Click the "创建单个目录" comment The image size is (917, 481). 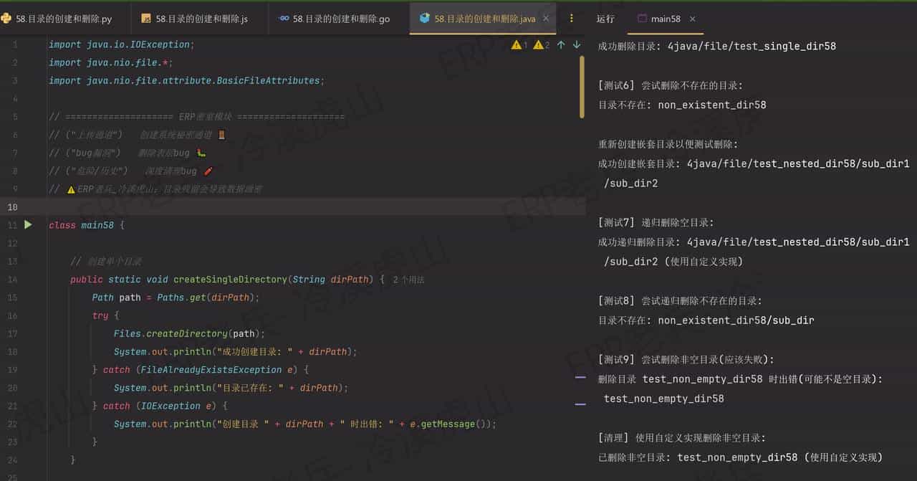click(x=106, y=261)
